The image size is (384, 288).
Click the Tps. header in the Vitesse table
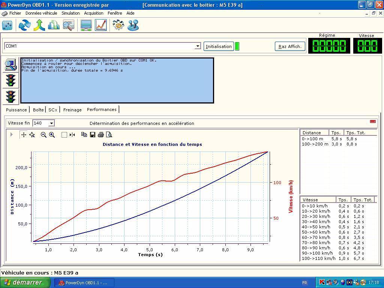click(343, 200)
